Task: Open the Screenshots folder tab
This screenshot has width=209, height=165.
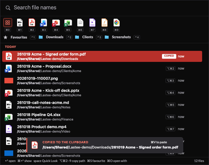Action: pos(121,37)
